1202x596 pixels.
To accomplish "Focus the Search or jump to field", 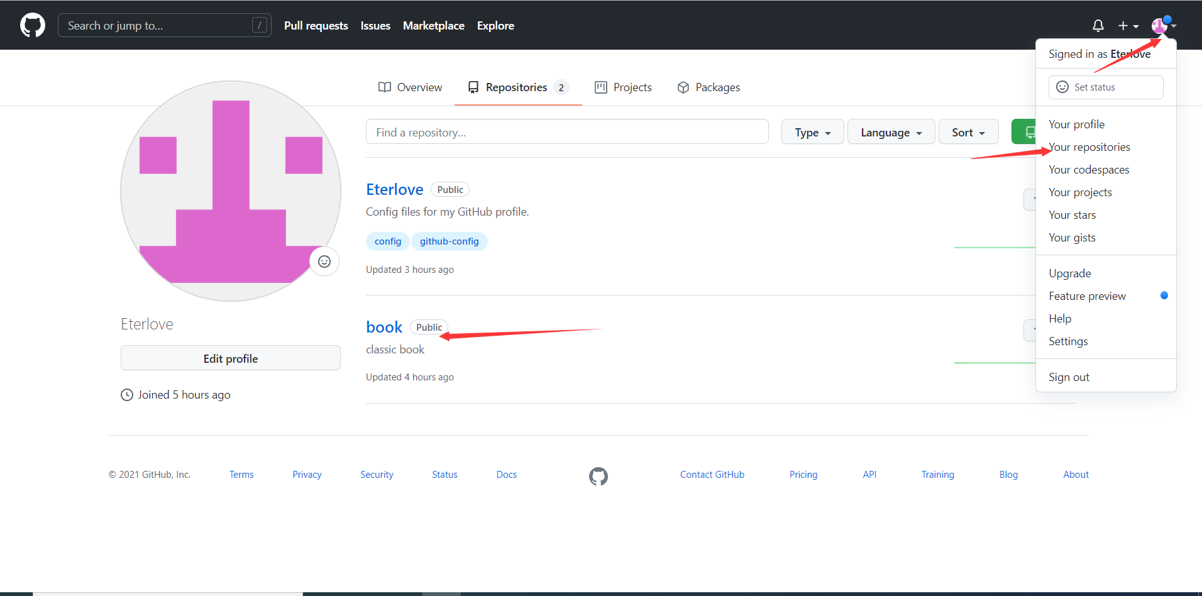I will [x=165, y=25].
